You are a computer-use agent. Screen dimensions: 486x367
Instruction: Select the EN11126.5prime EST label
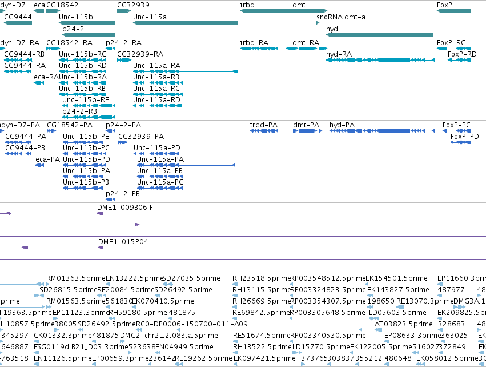tap(63, 358)
